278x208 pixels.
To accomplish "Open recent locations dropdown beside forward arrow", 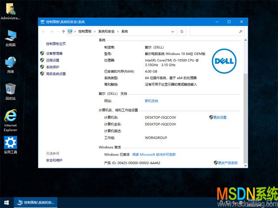I will tap(58, 32).
